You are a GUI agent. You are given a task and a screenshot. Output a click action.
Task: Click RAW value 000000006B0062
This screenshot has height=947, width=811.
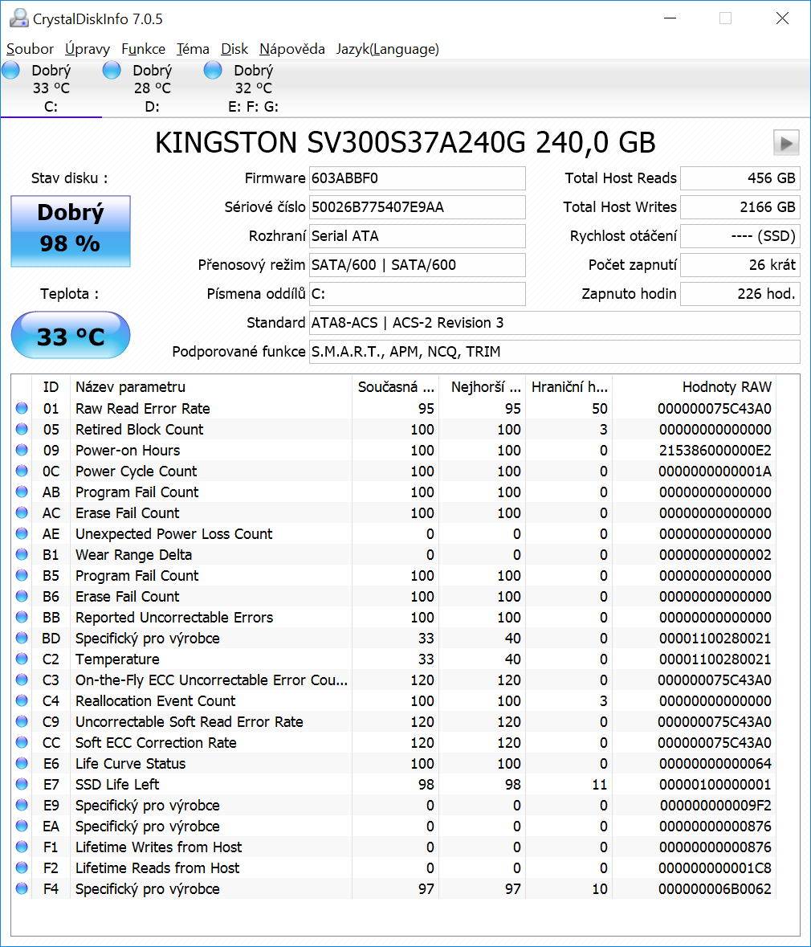tap(715, 888)
